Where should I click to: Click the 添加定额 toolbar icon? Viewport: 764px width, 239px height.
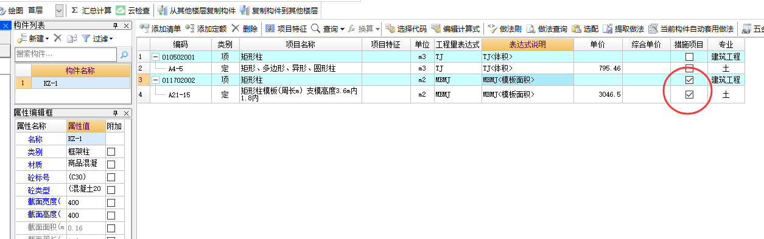click(190, 28)
